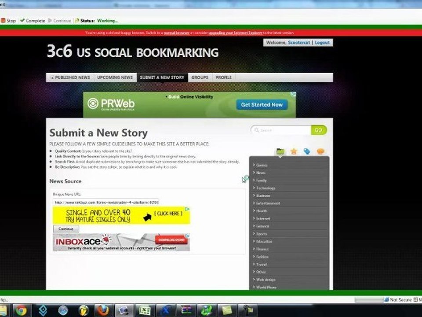The height and width of the screenshot is (317, 422).
Task: Open the Profile tab
Action: [223, 77]
